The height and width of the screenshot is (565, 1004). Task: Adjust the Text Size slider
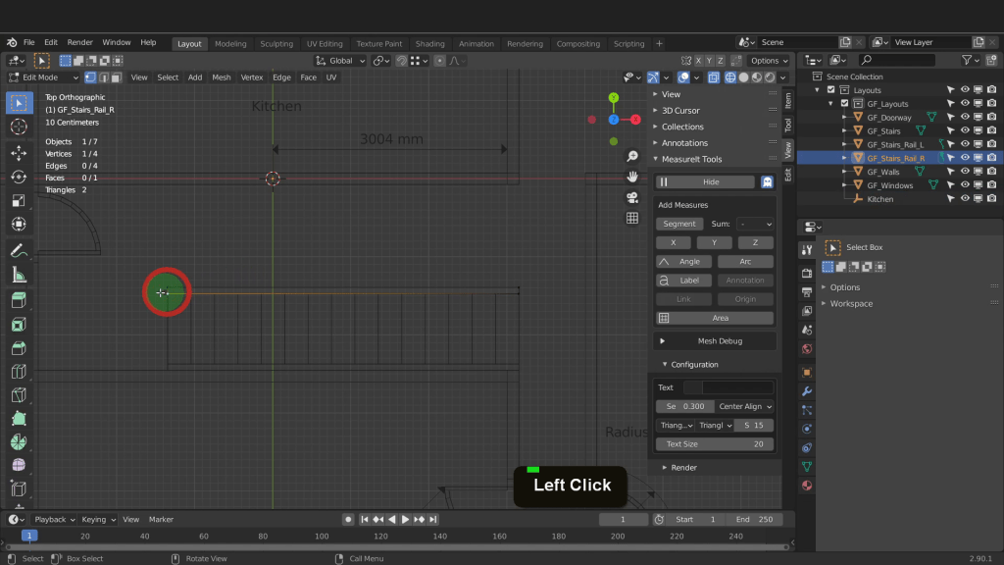tap(715, 444)
